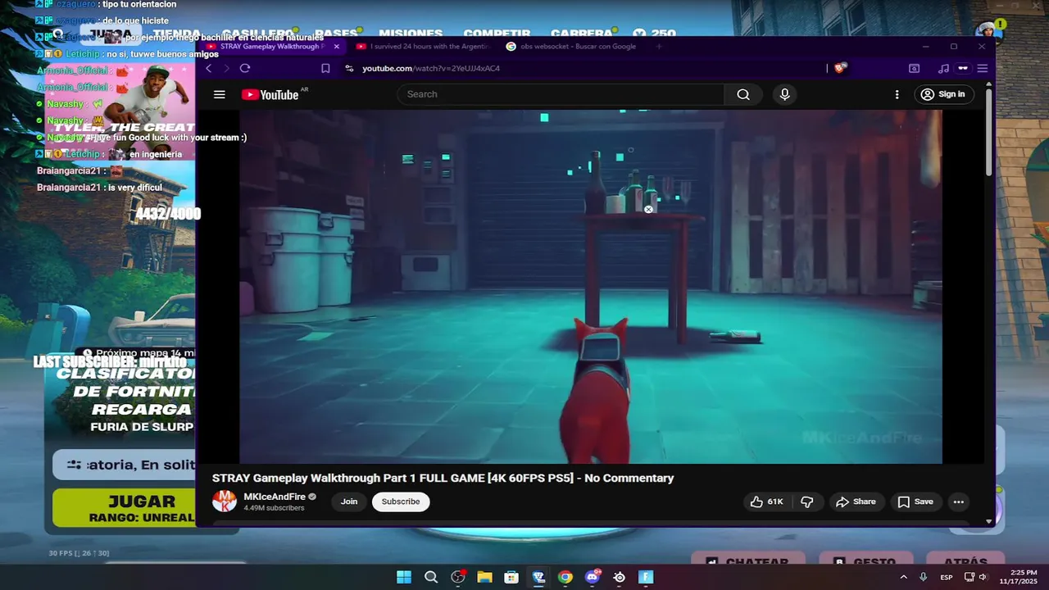
Task: Open PASES in Fortnite menu
Action: [x=336, y=34]
